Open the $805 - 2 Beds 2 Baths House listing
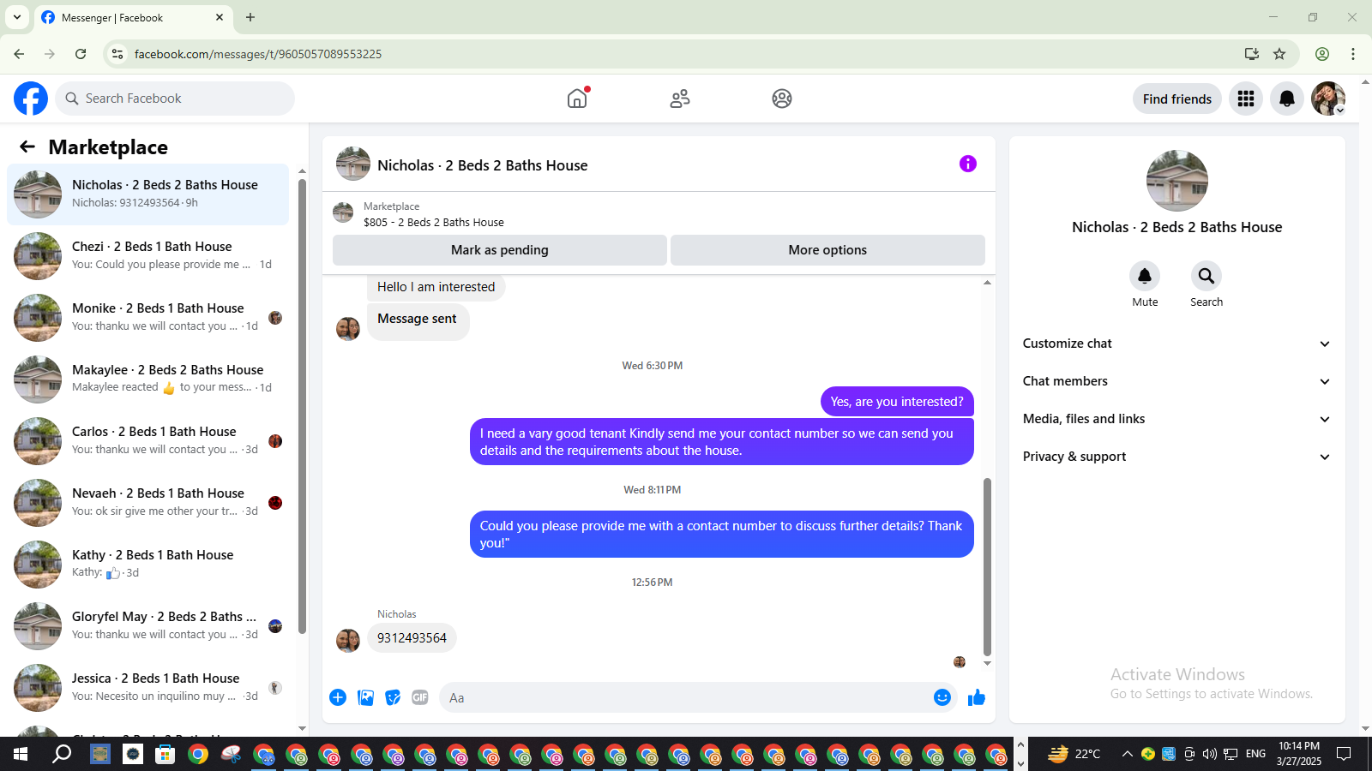The width and height of the screenshot is (1372, 771). tap(434, 222)
